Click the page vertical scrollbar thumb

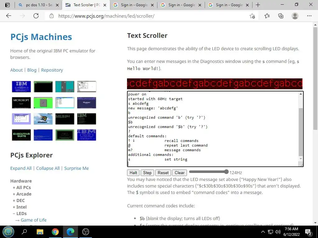point(315,78)
